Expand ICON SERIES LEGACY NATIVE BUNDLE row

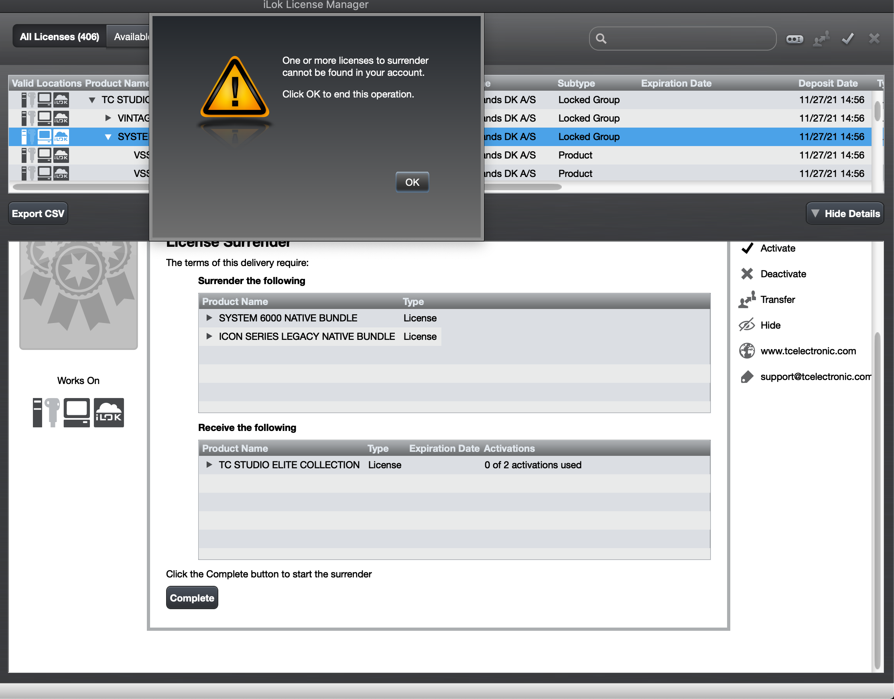click(x=209, y=336)
